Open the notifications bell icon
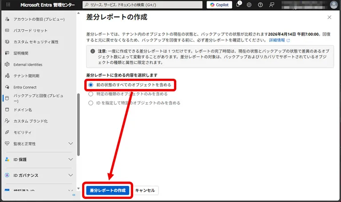The image size is (341, 202). pos(238,4)
